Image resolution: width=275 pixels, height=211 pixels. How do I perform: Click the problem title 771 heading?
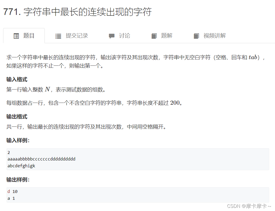[77, 12]
